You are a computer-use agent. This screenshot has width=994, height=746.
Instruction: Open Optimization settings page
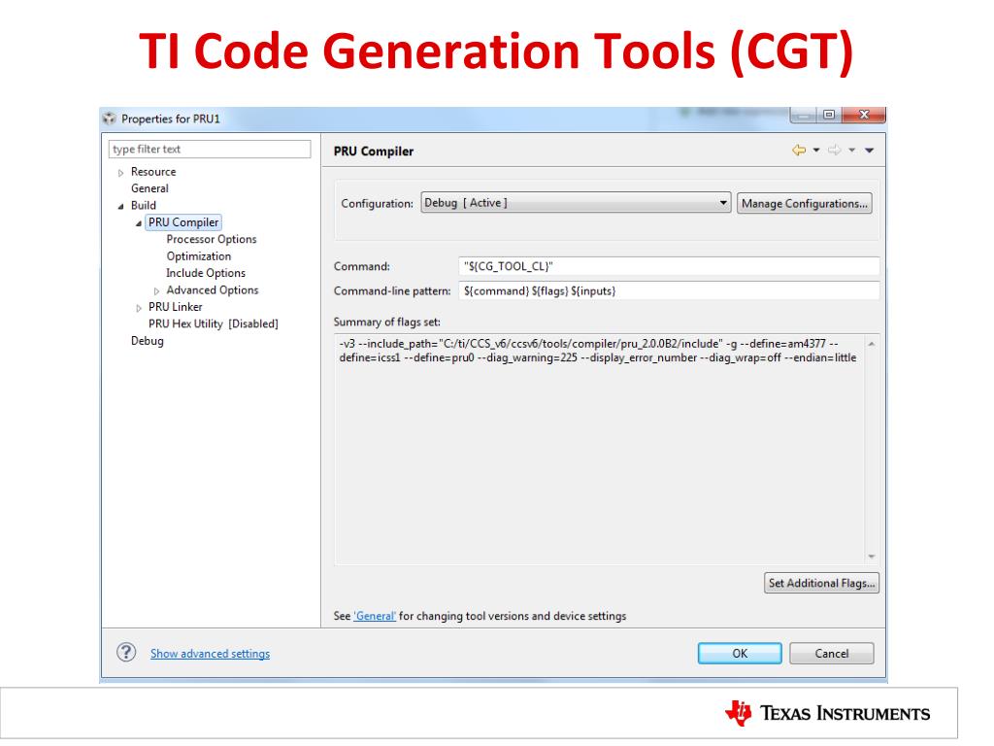coord(199,256)
